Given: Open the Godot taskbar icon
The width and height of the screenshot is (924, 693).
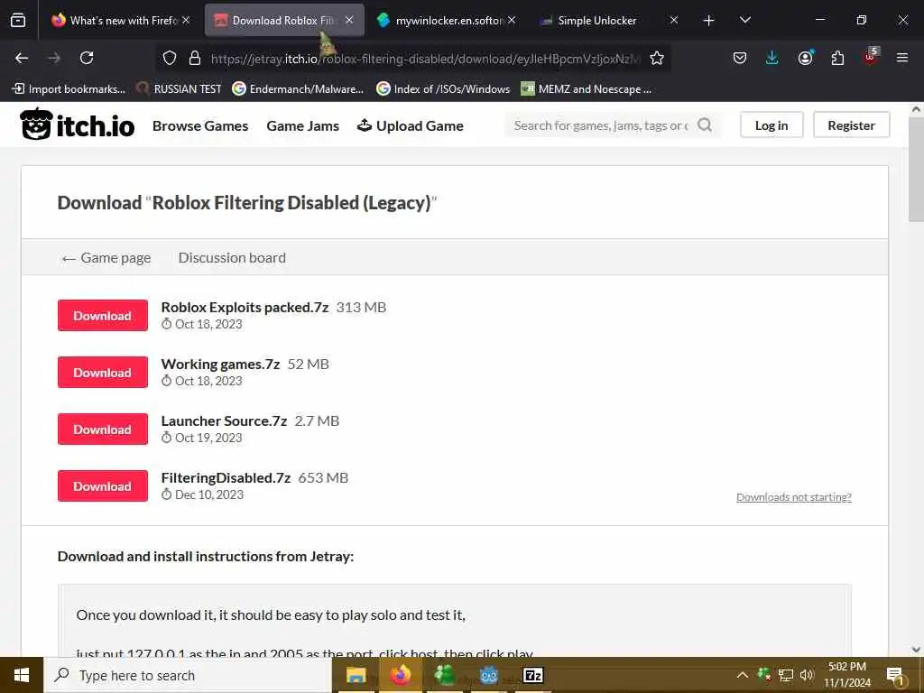Looking at the screenshot, I should 488,675.
